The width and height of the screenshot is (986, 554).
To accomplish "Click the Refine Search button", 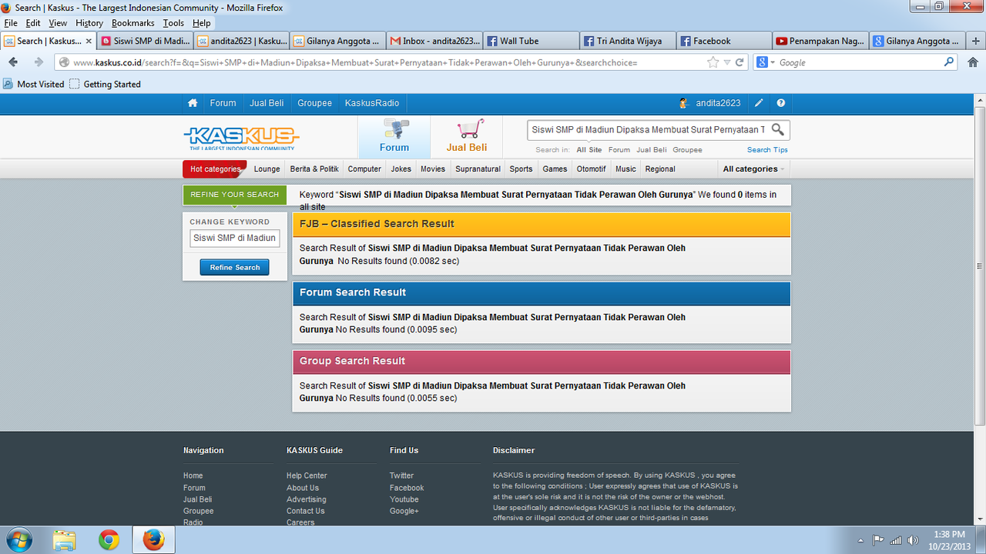I will pos(235,267).
